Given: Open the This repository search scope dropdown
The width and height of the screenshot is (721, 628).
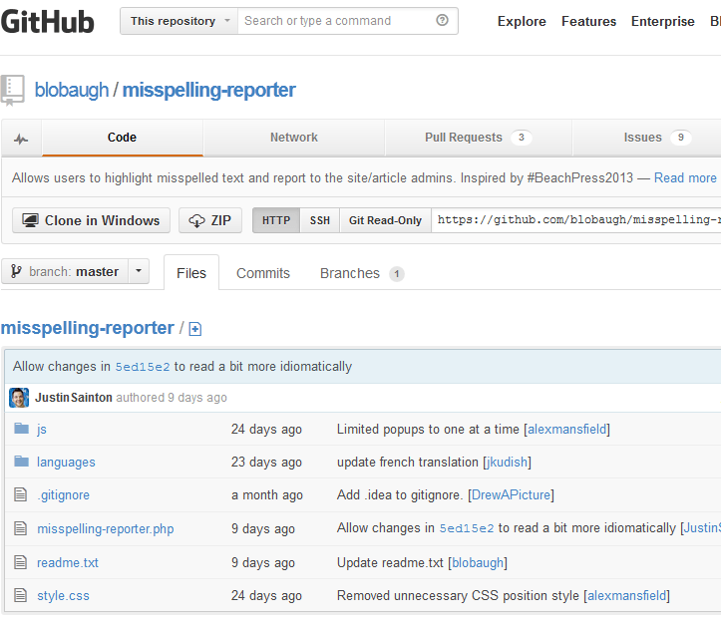Looking at the screenshot, I should point(180,21).
